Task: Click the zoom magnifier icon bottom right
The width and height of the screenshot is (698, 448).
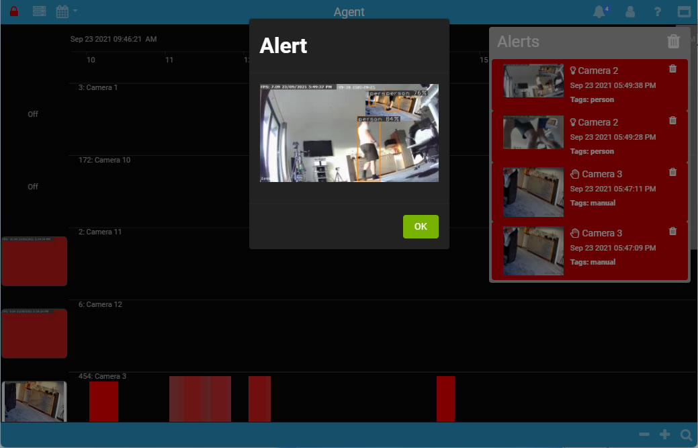Action: coord(686,435)
